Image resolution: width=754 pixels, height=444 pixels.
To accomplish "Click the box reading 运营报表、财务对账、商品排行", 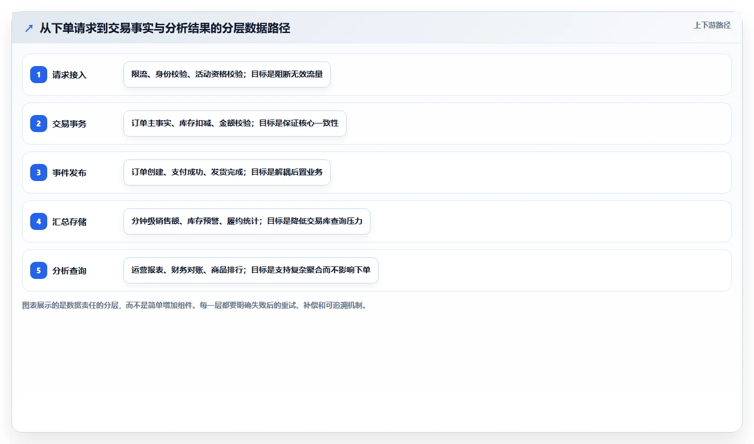I will click(x=251, y=270).
